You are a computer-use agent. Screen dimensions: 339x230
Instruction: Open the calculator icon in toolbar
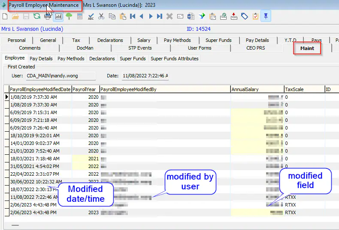[80, 16]
